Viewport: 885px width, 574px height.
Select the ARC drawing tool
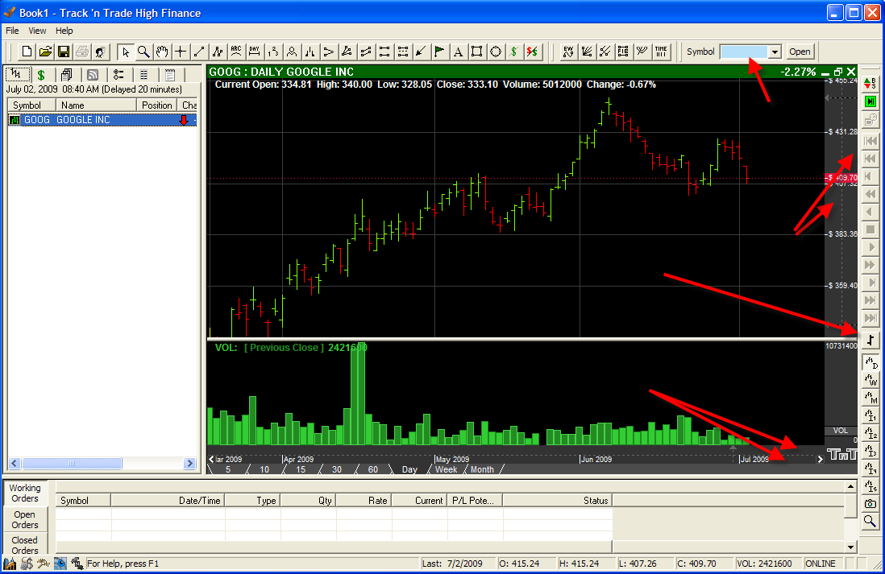tap(236, 52)
